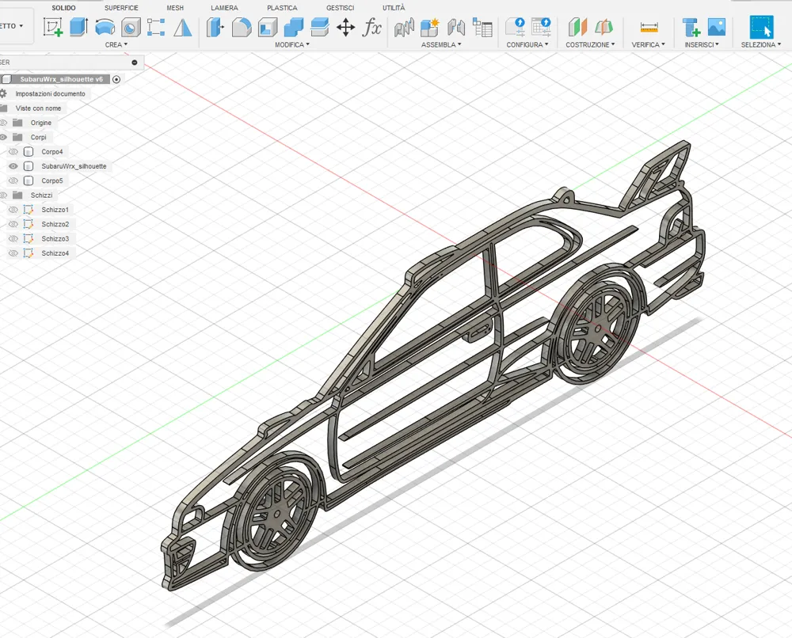The width and height of the screenshot is (792, 638).
Task: Activate the Extrude tool
Action: (78, 27)
